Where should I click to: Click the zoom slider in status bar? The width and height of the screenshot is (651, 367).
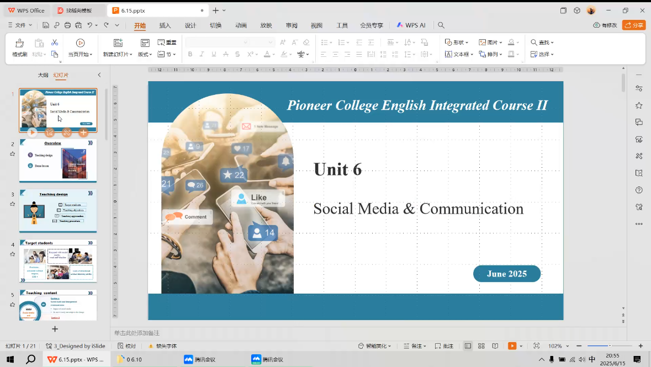click(610, 346)
